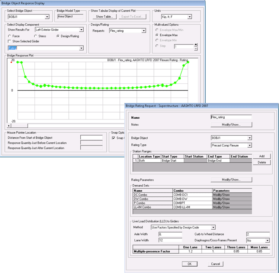The width and height of the screenshot is (279, 273).
Task: Open the Select Bridge Object BOBJ1 dropdown
Action: tap(47, 17)
